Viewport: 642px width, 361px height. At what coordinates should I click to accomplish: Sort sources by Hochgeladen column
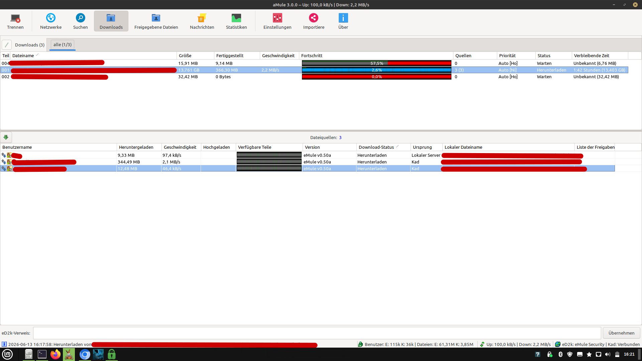pos(218,147)
